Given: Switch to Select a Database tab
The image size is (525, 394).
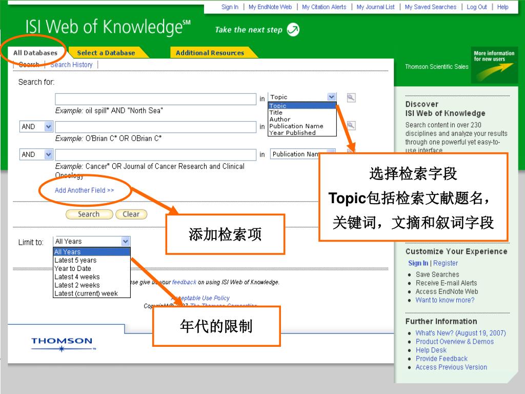Looking at the screenshot, I should point(106,53).
